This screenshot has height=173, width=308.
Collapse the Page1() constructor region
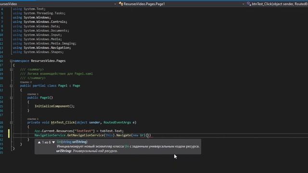11,98
